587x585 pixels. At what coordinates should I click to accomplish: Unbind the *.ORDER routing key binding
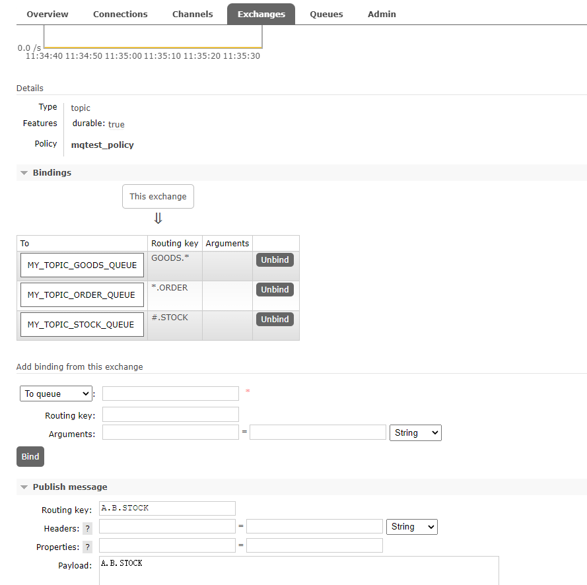pyautogui.click(x=275, y=290)
